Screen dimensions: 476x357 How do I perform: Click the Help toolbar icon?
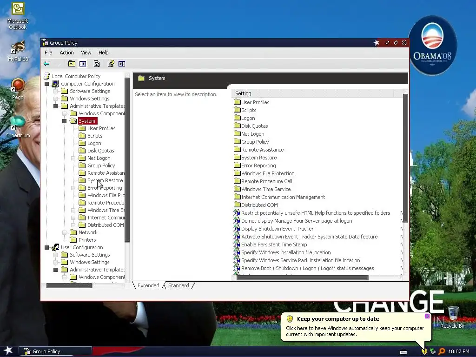111,64
